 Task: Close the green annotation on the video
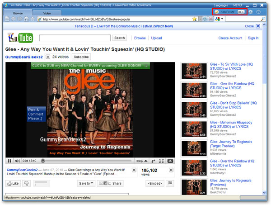point(146,66)
